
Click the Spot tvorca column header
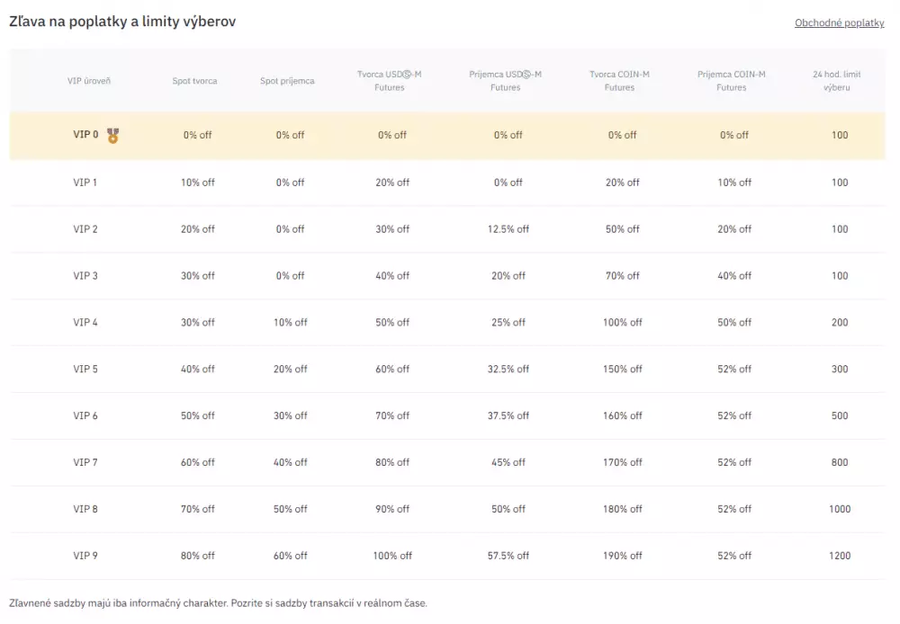pos(196,80)
